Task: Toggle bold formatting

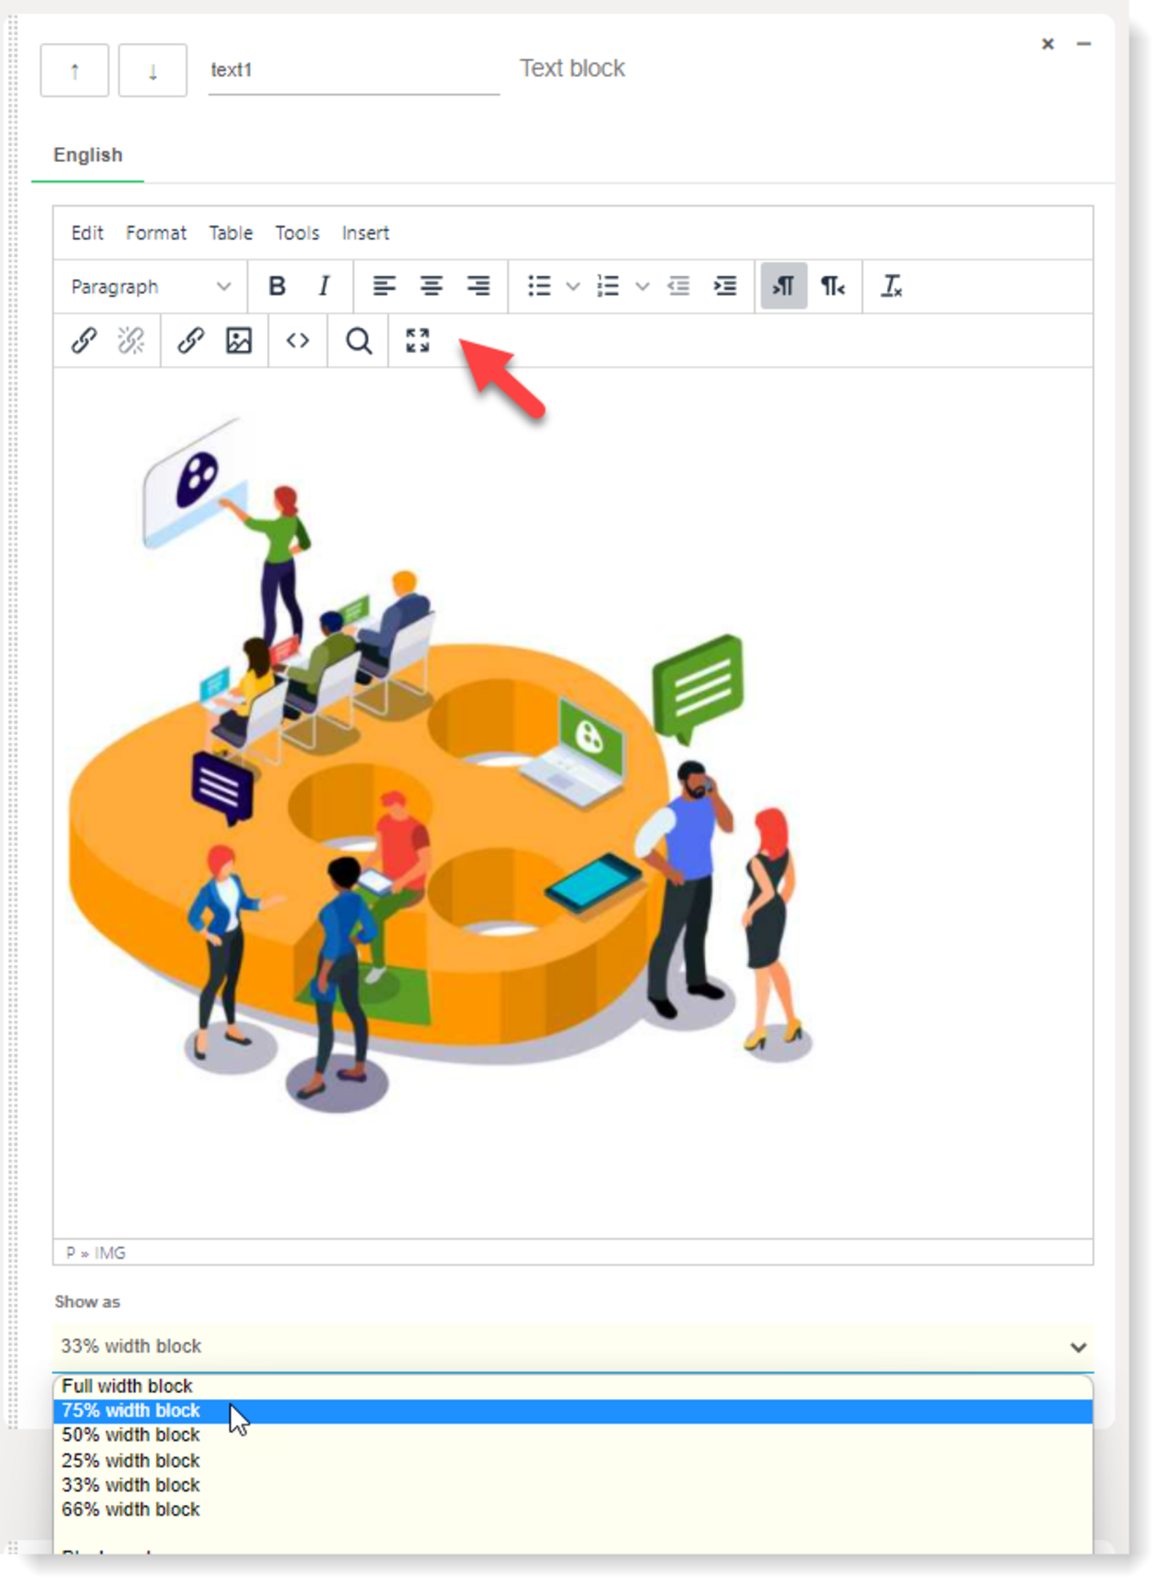Action: (x=277, y=286)
